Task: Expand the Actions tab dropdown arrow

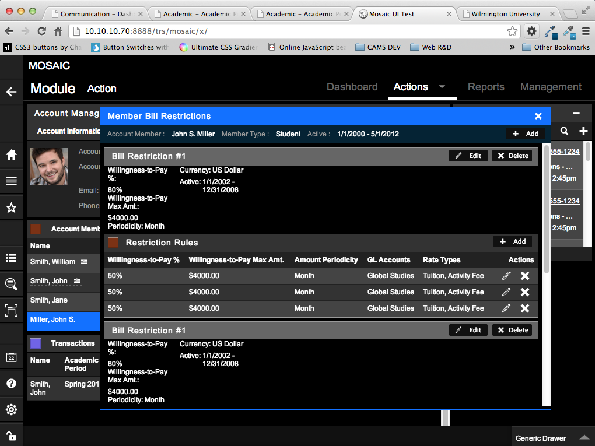Action: point(442,87)
